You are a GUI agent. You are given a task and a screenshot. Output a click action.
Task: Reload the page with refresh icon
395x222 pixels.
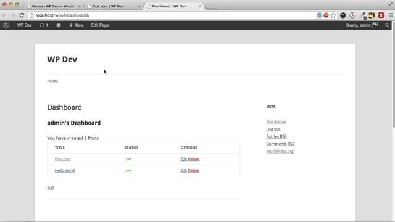pos(22,15)
